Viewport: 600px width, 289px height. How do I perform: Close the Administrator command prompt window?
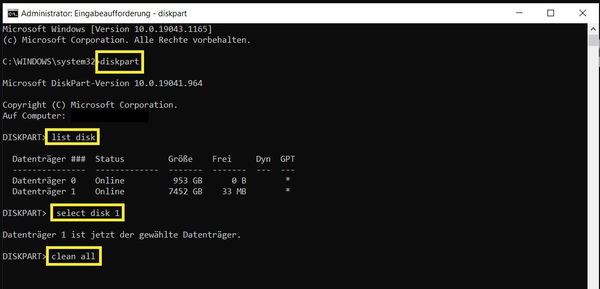pyautogui.click(x=583, y=13)
